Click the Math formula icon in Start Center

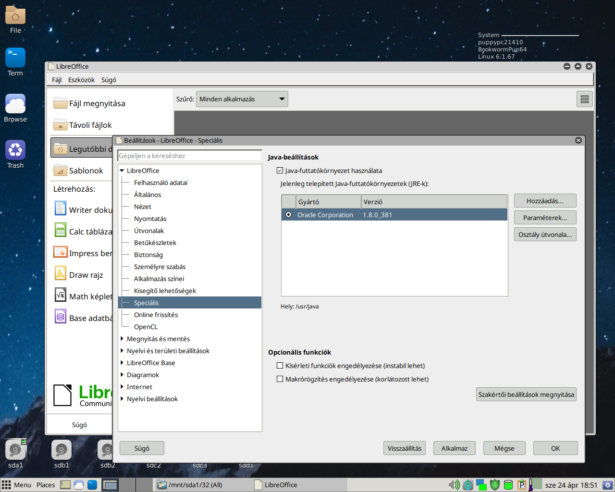pyautogui.click(x=61, y=295)
